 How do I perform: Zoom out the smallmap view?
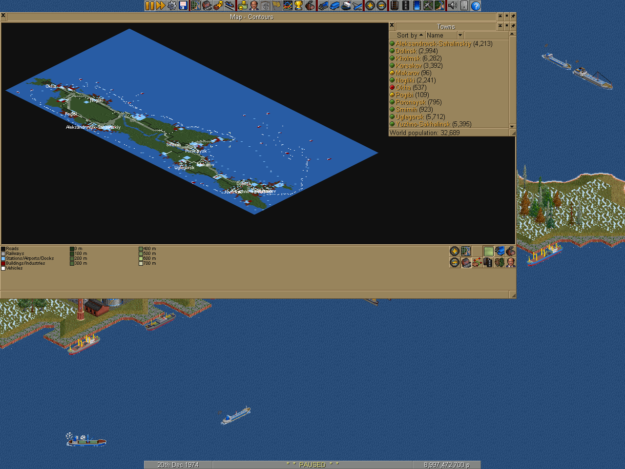(455, 262)
